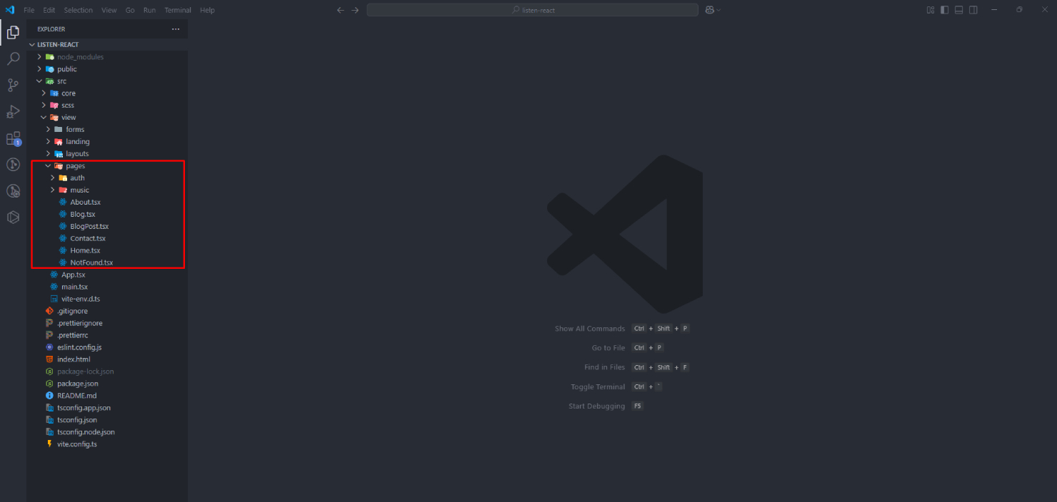Viewport: 1057px width, 502px height.
Task: Click the Explorer more actions ellipsis
Action: pyautogui.click(x=176, y=29)
